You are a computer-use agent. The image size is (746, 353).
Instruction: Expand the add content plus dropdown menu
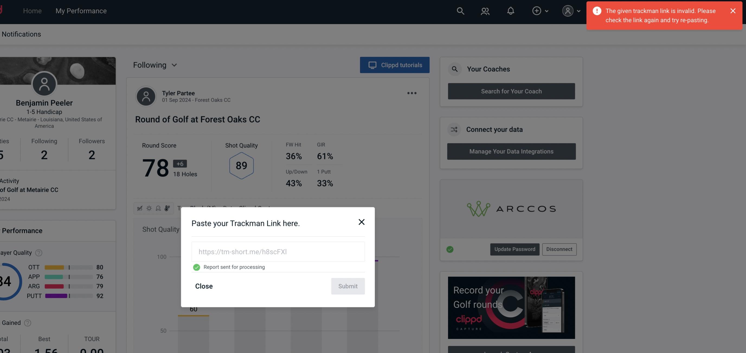coord(541,11)
